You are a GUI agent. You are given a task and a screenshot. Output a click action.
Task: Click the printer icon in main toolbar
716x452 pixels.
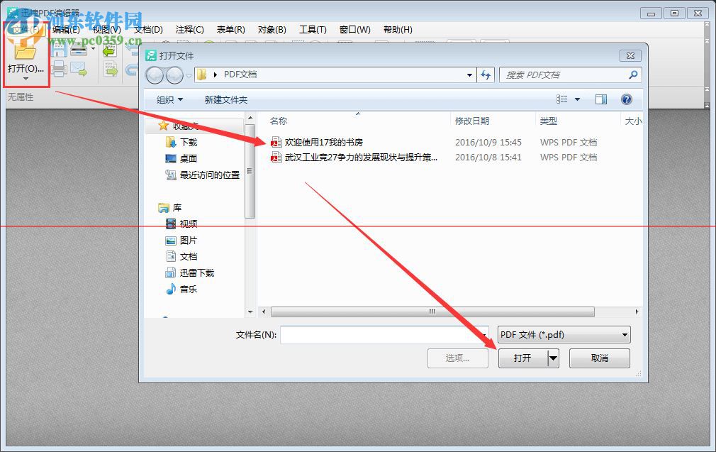point(60,70)
